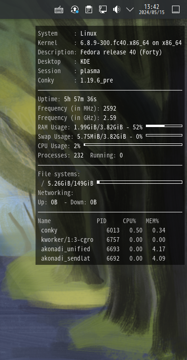Click PID '6757' in process table
This screenshot has width=187, height=360.
[x=113, y=240]
